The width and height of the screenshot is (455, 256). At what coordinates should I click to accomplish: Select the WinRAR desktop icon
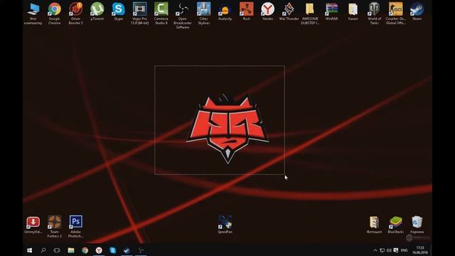coord(332,11)
